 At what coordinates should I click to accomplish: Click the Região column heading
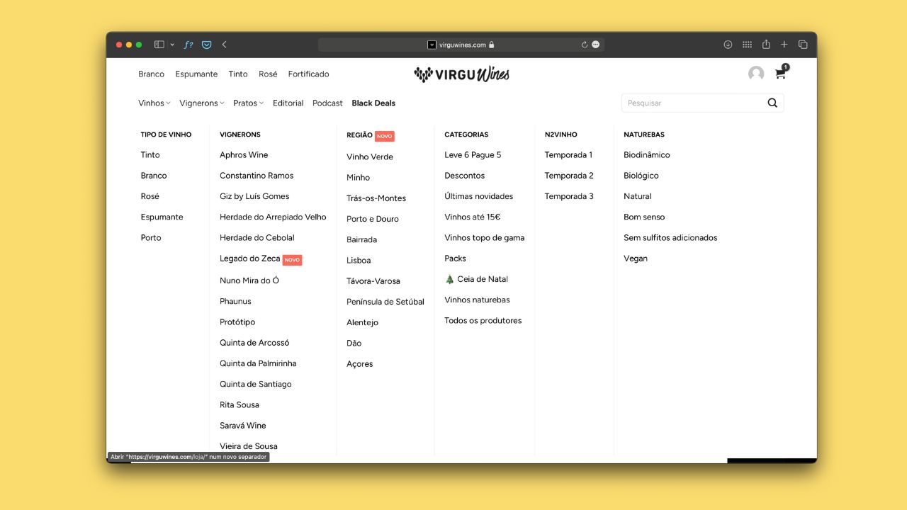[359, 135]
